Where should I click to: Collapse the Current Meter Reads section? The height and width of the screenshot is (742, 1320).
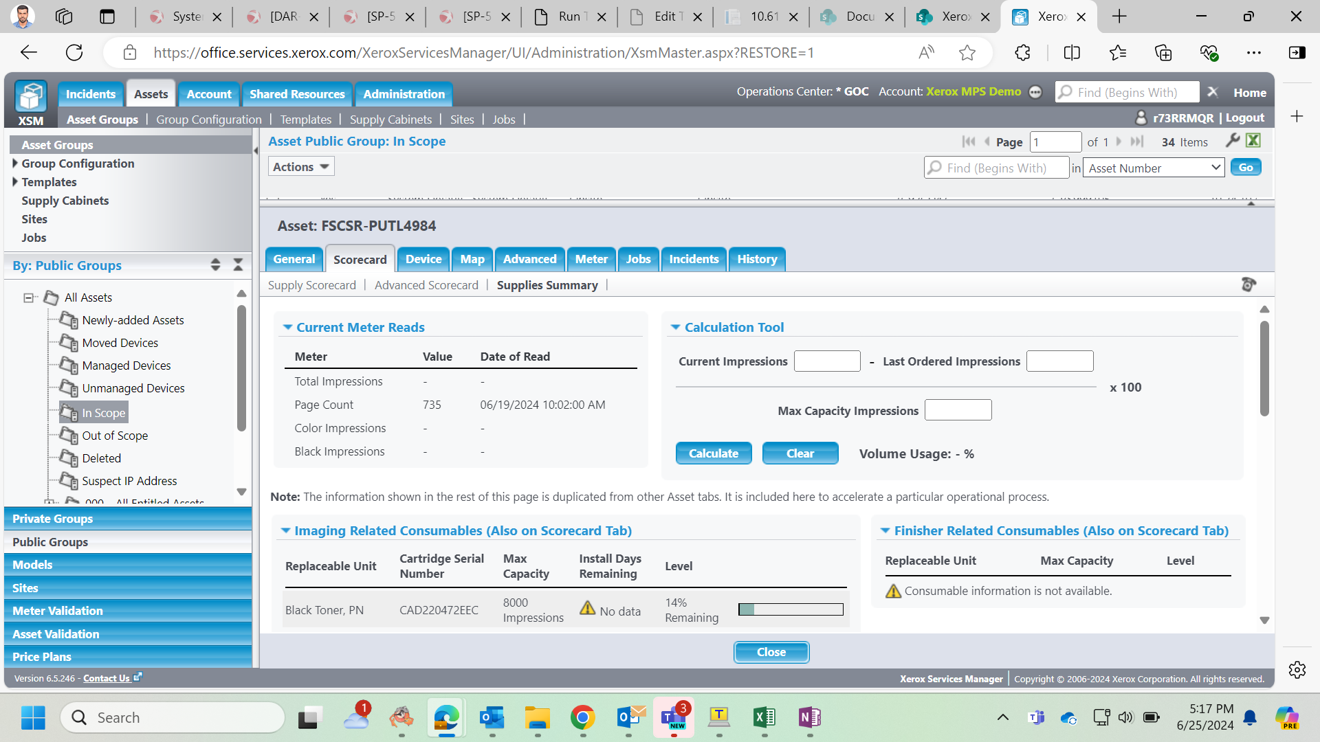287,328
